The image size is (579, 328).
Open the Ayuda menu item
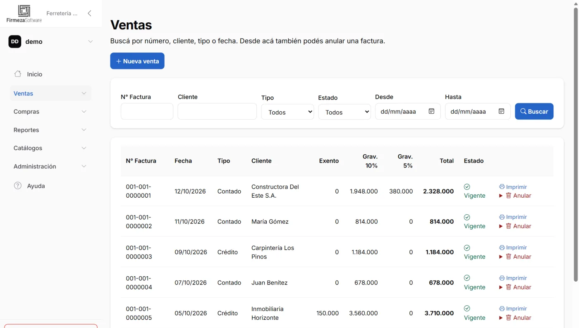(x=50, y=186)
